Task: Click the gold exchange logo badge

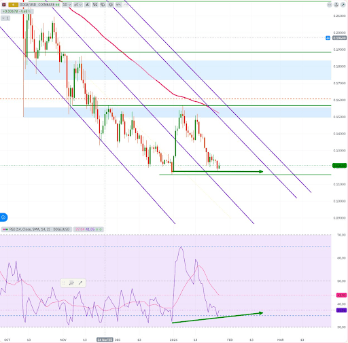Action: tap(13, 5)
